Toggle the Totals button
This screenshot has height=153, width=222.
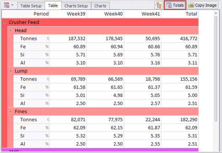click(175, 5)
